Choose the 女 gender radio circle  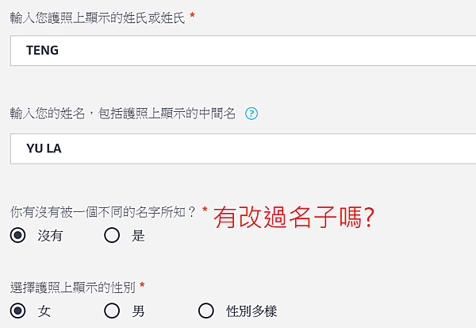point(17,311)
